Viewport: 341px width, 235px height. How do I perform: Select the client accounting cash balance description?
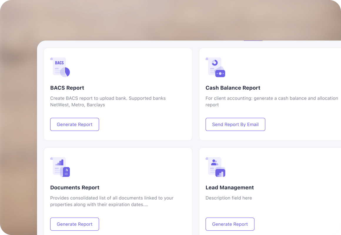click(272, 102)
